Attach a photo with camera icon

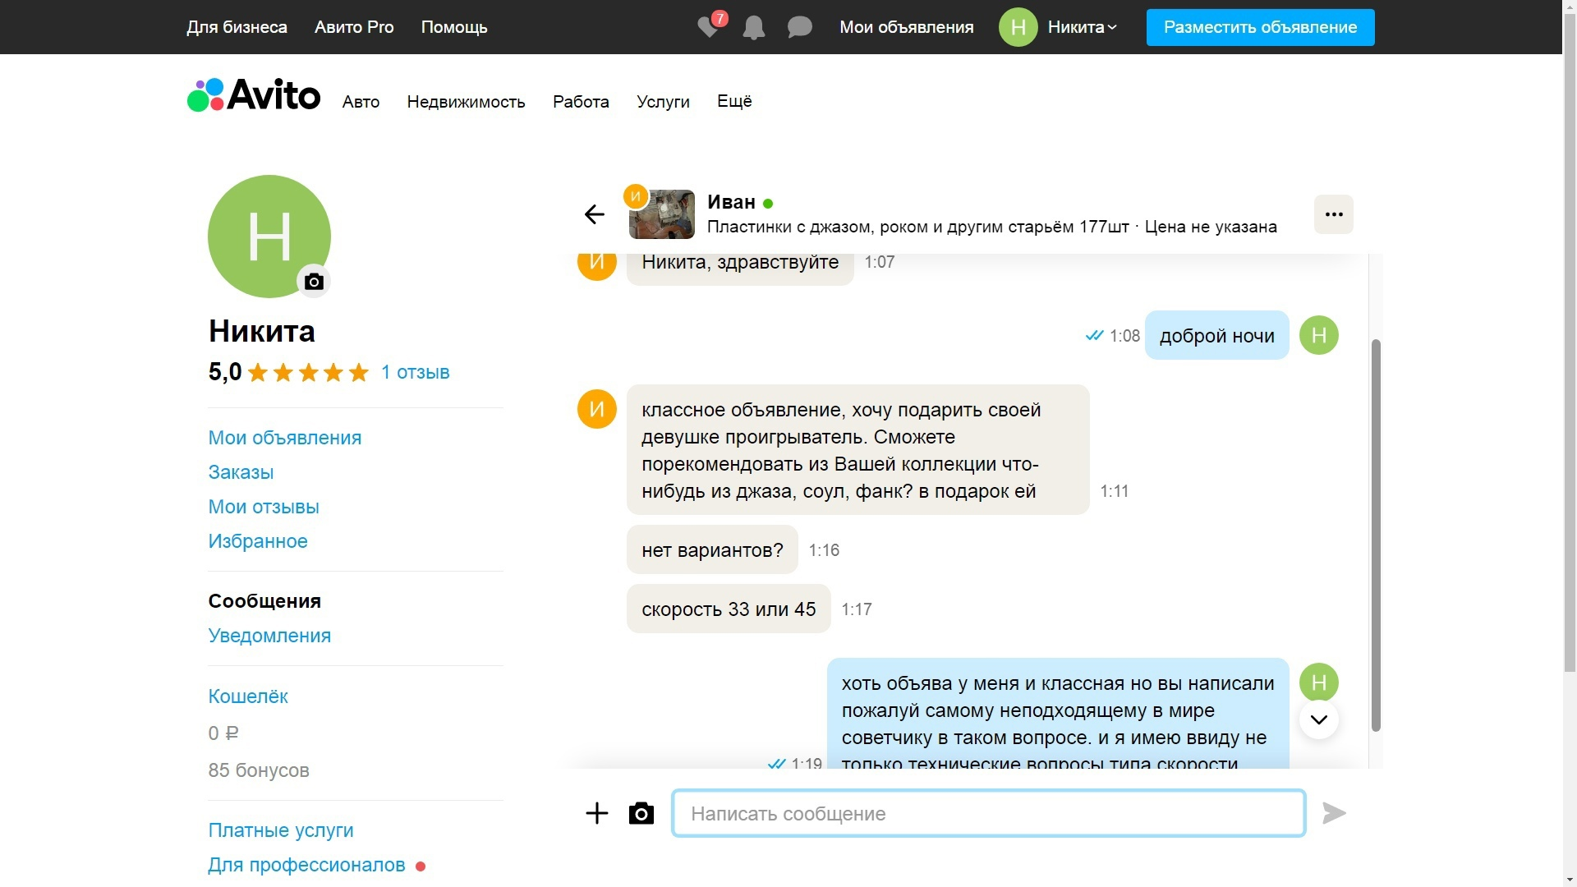[x=641, y=813]
